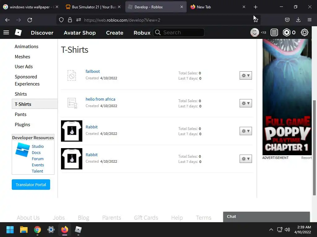Viewport: 317px width, 237px height.
Task: Go back with browser back arrow
Action: [x=7, y=20]
